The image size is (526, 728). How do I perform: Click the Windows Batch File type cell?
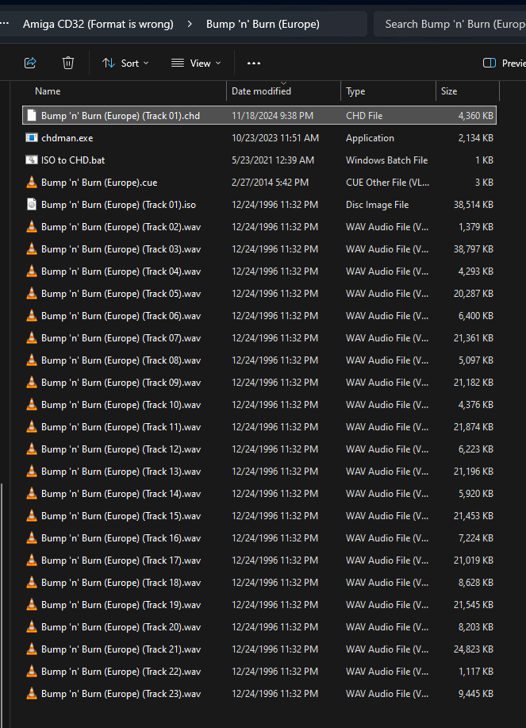point(387,160)
